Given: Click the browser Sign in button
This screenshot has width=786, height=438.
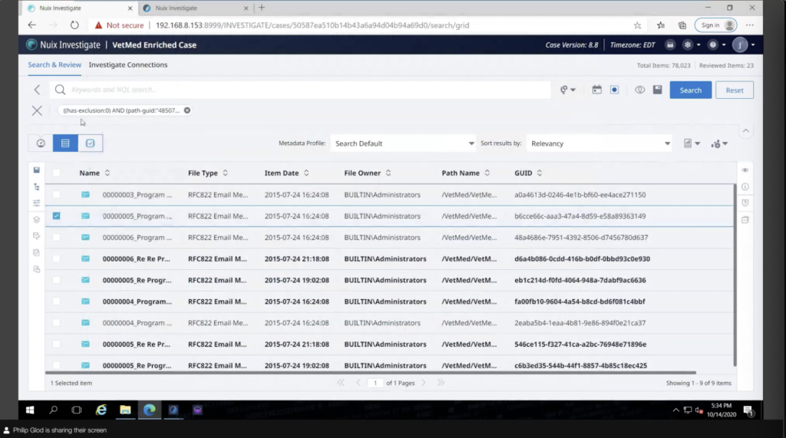Looking at the screenshot, I should [715, 25].
